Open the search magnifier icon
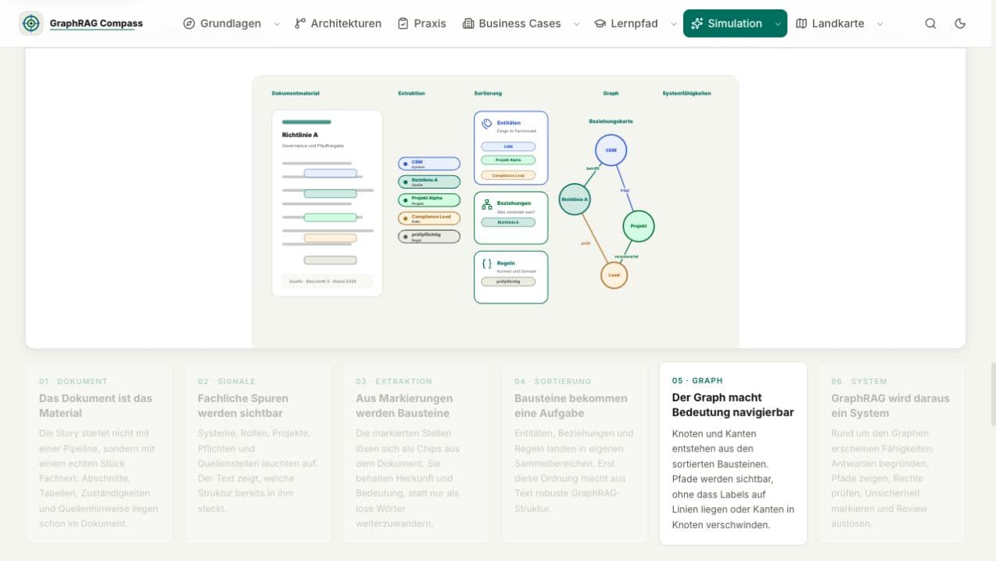This screenshot has width=996, height=561. tap(930, 23)
